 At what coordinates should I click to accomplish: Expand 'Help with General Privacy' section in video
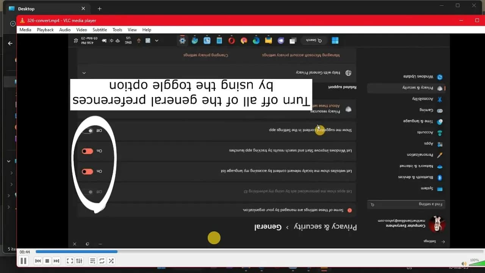[84, 73]
